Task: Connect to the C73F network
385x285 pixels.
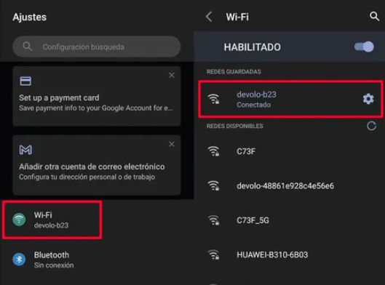Action: (x=289, y=151)
